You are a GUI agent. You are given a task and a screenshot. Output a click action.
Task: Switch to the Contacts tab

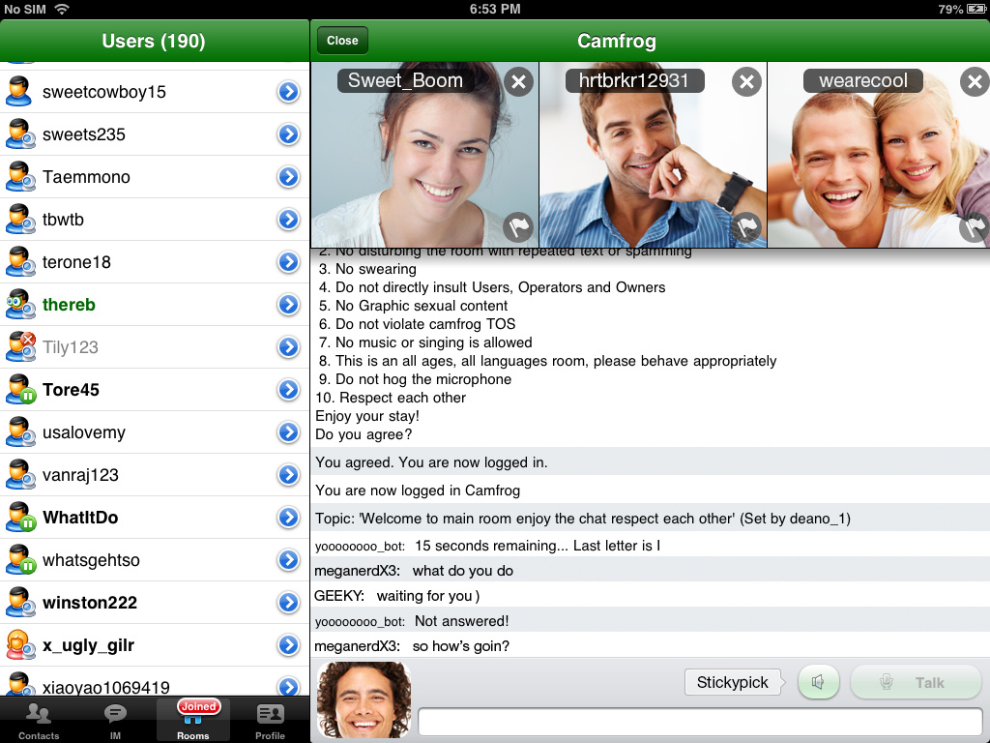tap(39, 720)
